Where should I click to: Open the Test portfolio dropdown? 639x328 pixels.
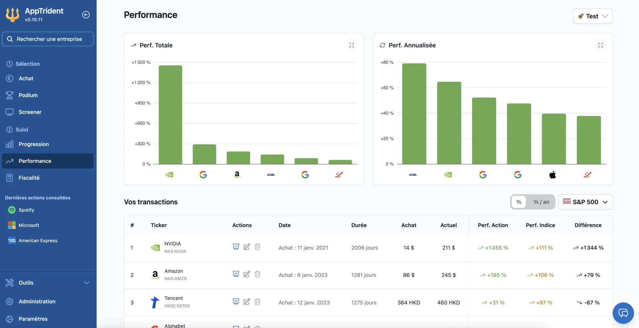[x=593, y=16]
